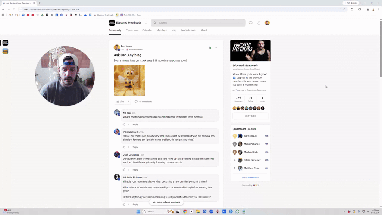Open the post options ellipsis menu
The height and width of the screenshot is (215, 382).
(x=216, y=48)
